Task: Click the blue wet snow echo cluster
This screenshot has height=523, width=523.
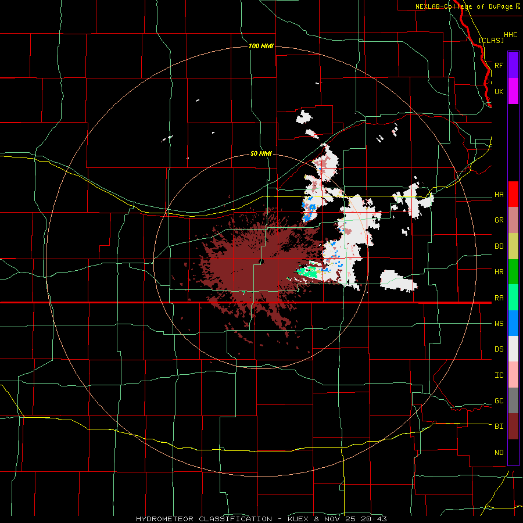Action: (310, 210)
